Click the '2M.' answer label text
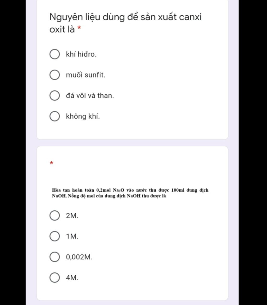This screenshot has height=305, width=267. [72, 216]
